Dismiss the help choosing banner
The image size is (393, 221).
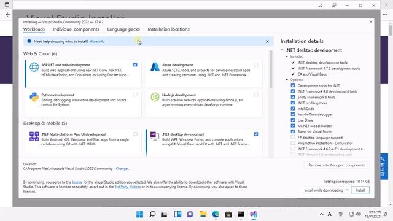267,41
